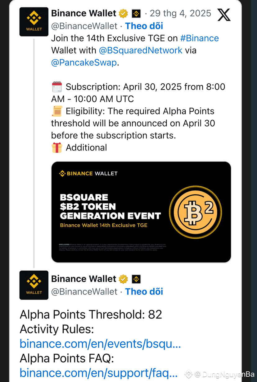Click the gold verified badge in first tweet

tap(123, 14)
